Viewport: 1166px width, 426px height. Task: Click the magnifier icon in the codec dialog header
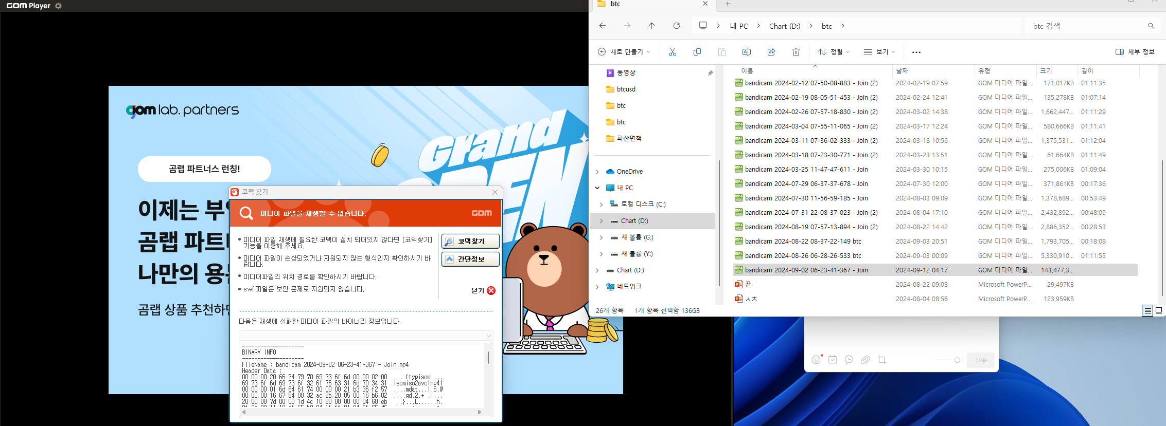coord(246,213)
